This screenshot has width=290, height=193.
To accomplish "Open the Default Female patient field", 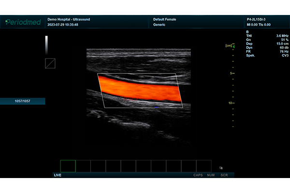I will (165, 19).
